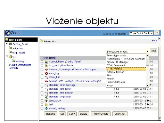Click the Root Folder icon in tree

[7, 39]
